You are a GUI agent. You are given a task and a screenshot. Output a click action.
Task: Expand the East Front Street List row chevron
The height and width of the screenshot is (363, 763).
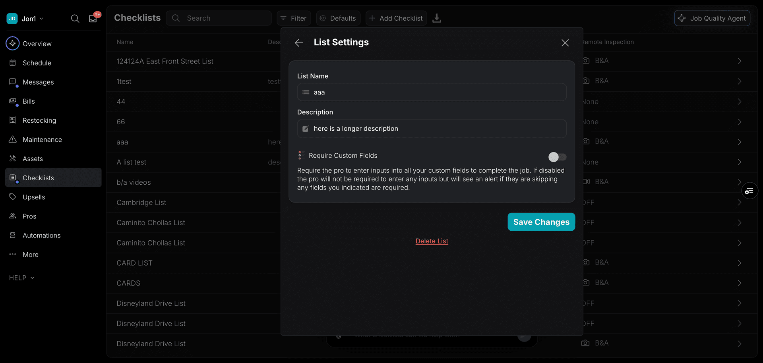click(x=739, y=61)
